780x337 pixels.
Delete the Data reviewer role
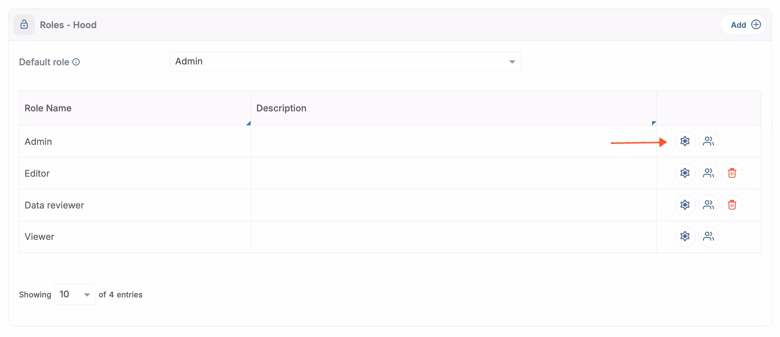point(732,205)
